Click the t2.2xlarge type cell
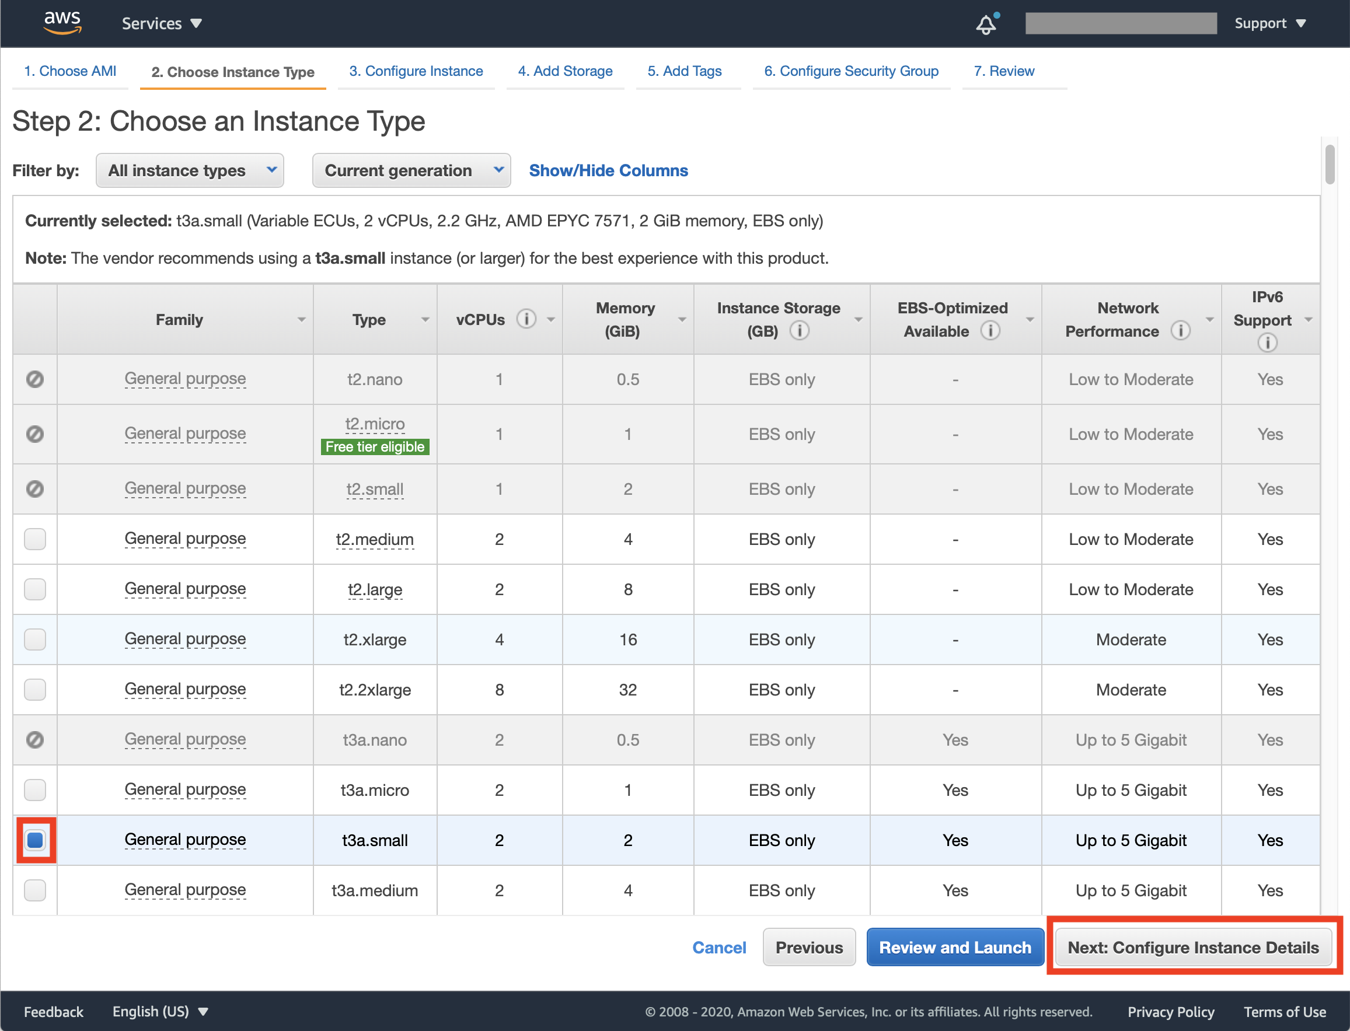 point(375,690)
